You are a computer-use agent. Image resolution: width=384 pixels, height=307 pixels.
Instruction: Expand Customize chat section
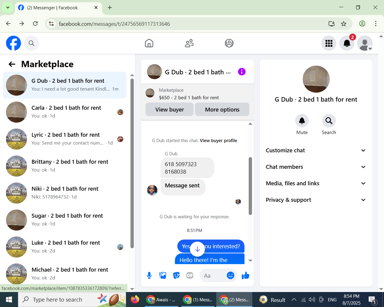(x=316, y=151)
